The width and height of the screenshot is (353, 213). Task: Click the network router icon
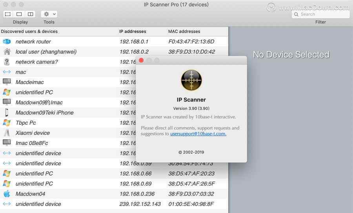pos(7,41)
